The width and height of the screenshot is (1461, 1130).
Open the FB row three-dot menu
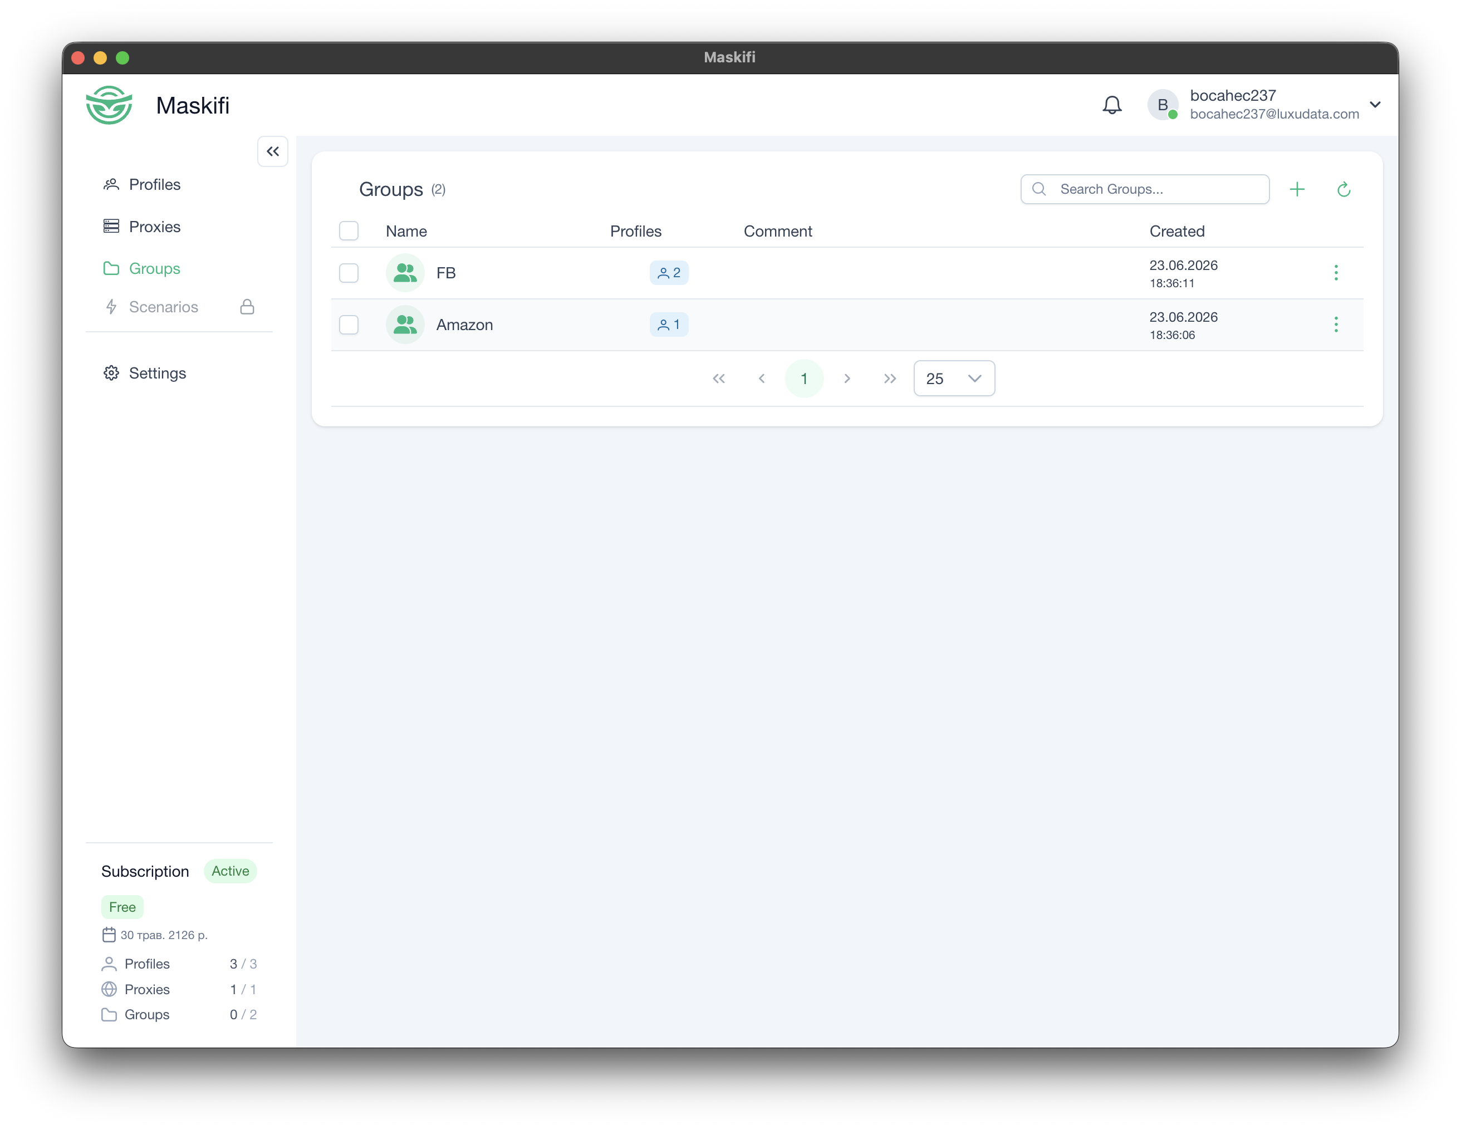(x=1336, y=273)
